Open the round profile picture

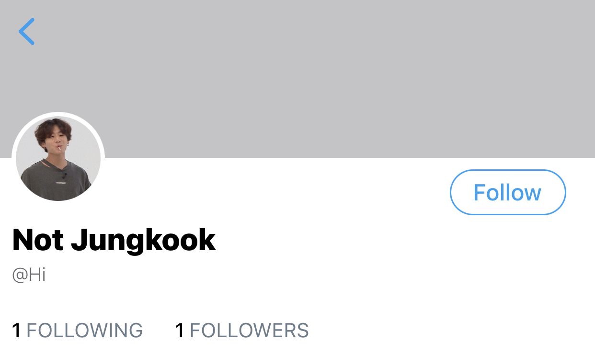tap(58, 158)
